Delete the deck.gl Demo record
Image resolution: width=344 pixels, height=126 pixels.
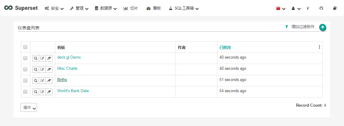pos(49,58)
